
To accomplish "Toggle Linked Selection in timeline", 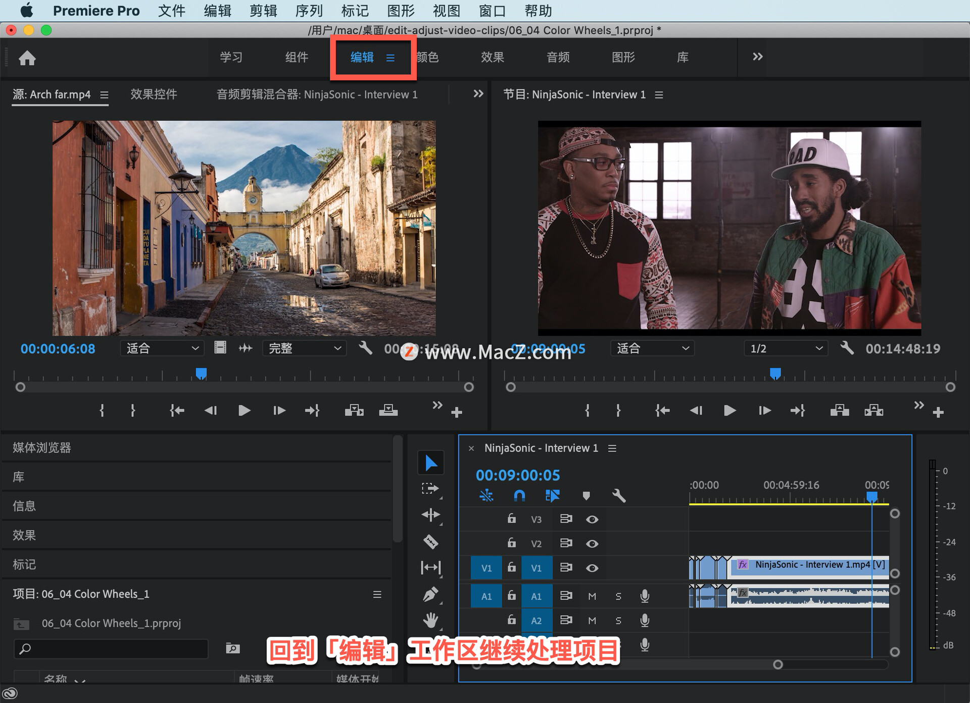I will 552,496.
